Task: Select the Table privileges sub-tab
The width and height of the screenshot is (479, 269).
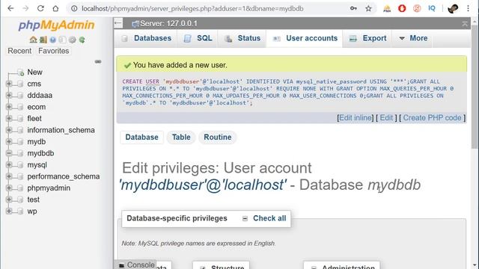Action: (181, 137)
